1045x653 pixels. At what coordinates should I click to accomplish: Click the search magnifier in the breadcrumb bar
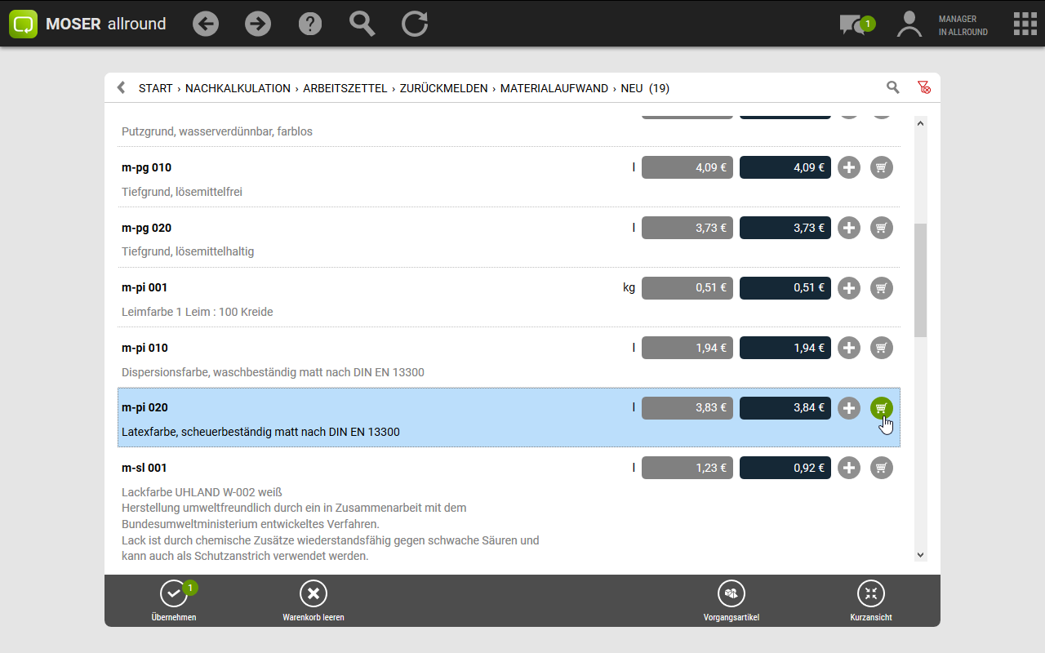tap(893, 87)
